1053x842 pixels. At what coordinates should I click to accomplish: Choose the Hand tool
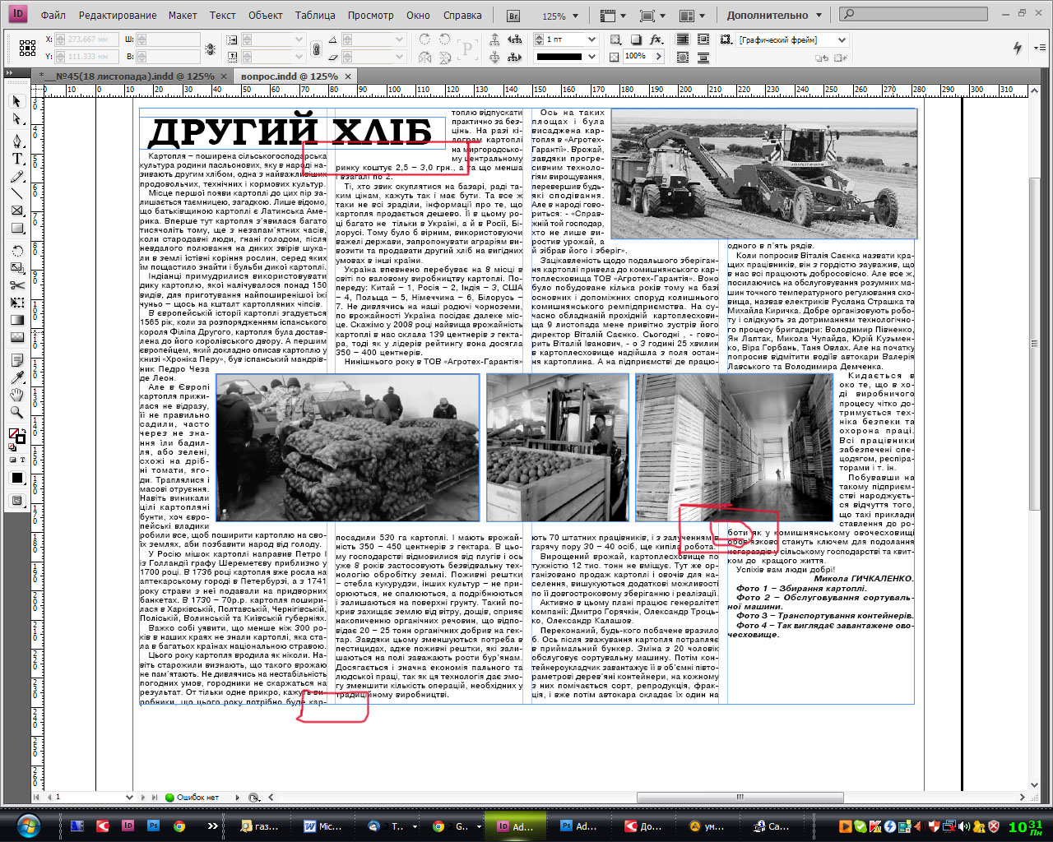tap(16, 396)
